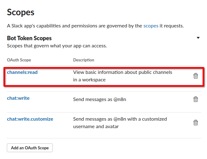This screenshot has height=159, width=207.
Task: Collapse the Bot Token Scopes section arrow
Action: coord(198,38)
